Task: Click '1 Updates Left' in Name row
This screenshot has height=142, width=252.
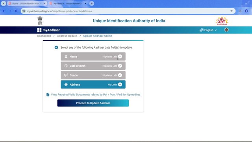Action: tap(109, 57)
